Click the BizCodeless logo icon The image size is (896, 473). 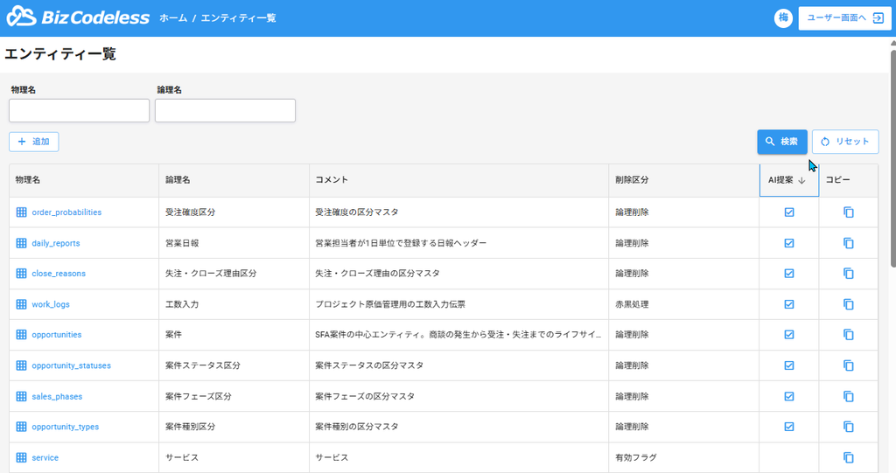(21, 17)
